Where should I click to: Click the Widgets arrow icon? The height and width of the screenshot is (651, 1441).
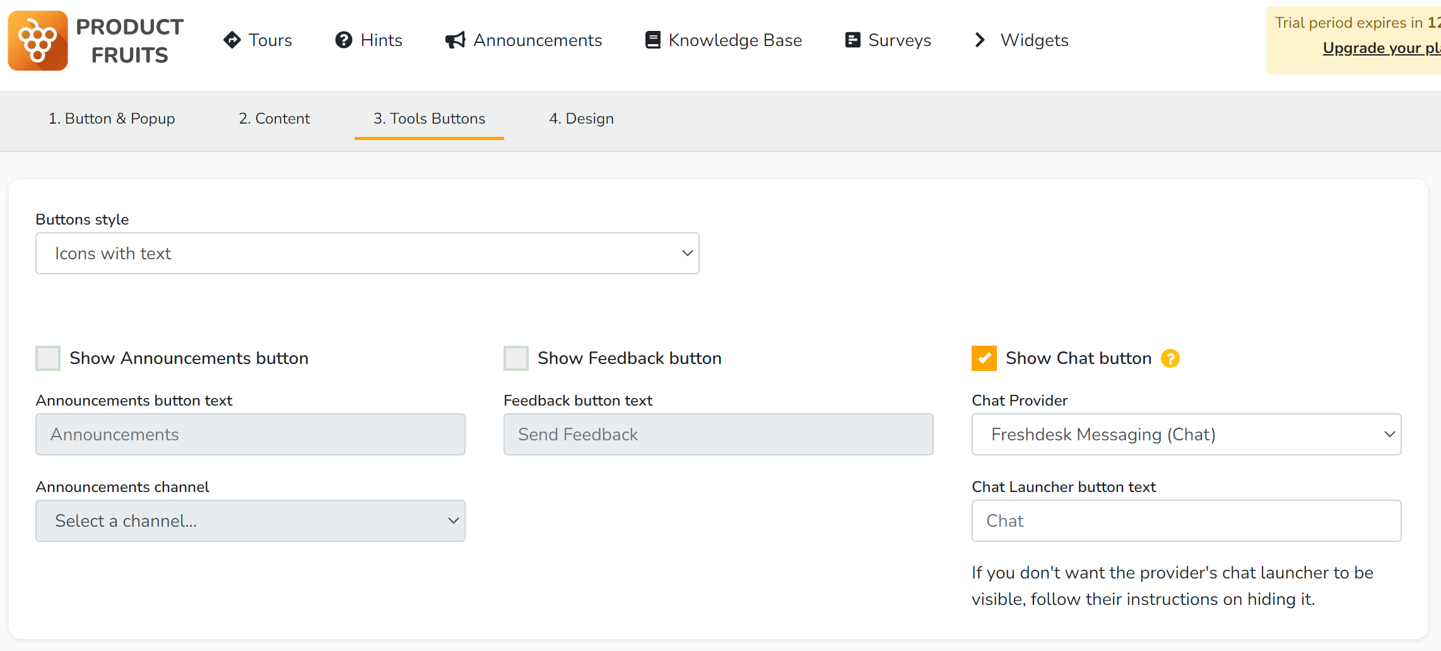click(980, 40)
